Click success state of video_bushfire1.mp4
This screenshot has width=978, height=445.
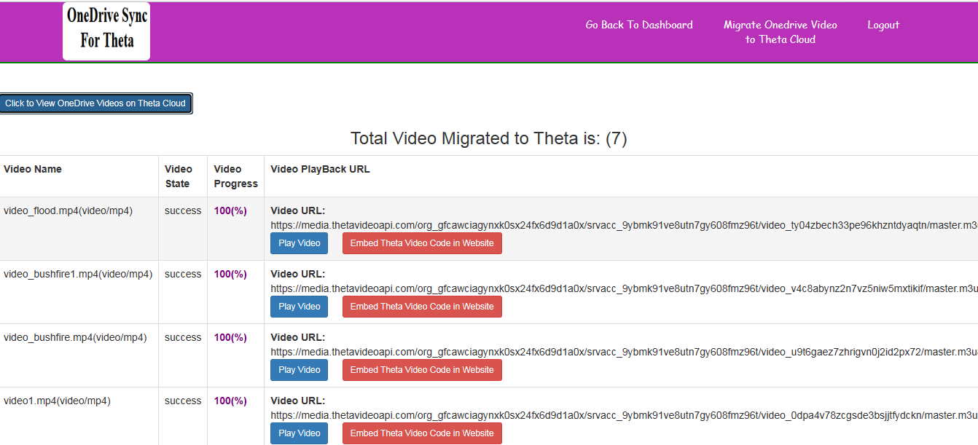coord(183,274)
